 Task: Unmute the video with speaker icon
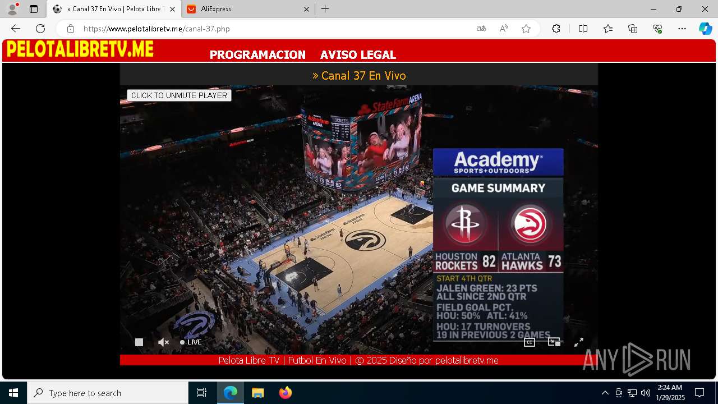pos(163,342)
